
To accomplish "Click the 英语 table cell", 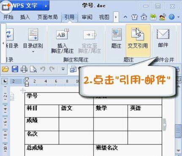I will point(145,111).
